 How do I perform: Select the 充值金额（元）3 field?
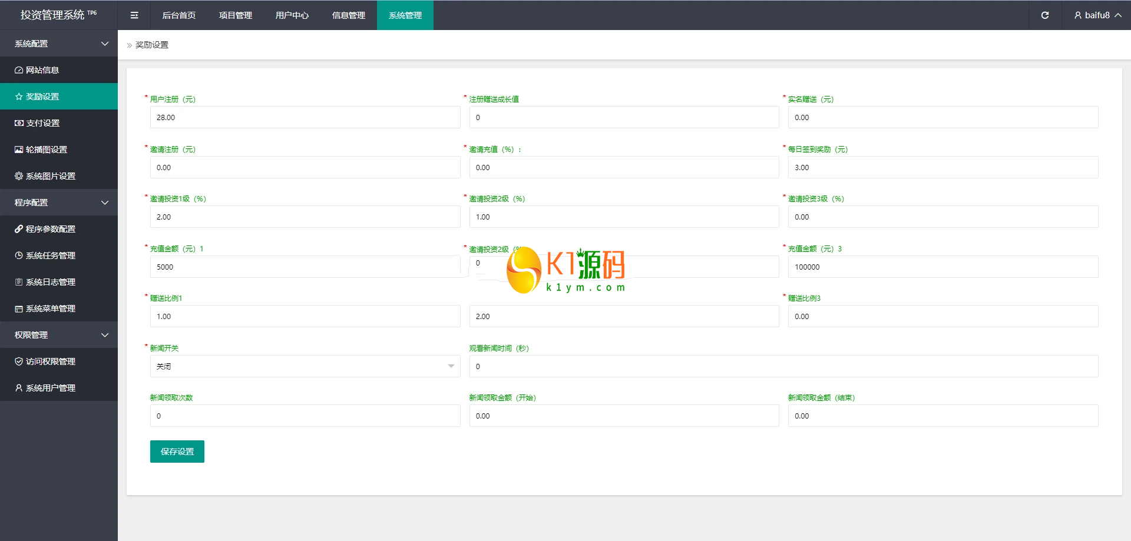click(943, 267)
